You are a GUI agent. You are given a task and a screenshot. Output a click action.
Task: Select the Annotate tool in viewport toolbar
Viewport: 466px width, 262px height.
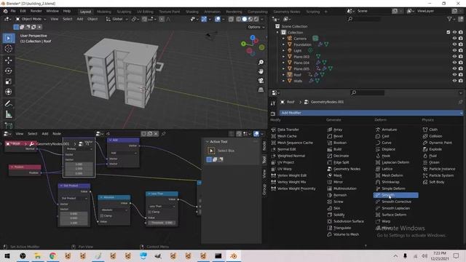(8, 104)
